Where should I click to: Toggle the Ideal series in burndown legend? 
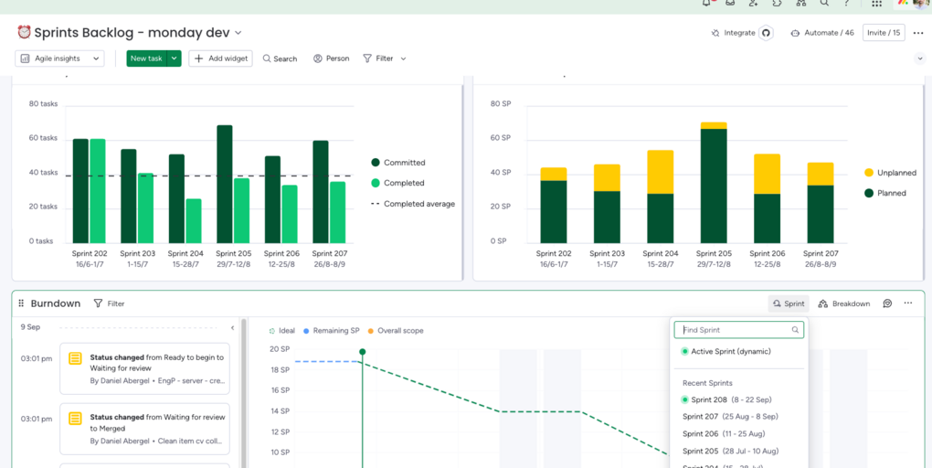tap(282, 331)
